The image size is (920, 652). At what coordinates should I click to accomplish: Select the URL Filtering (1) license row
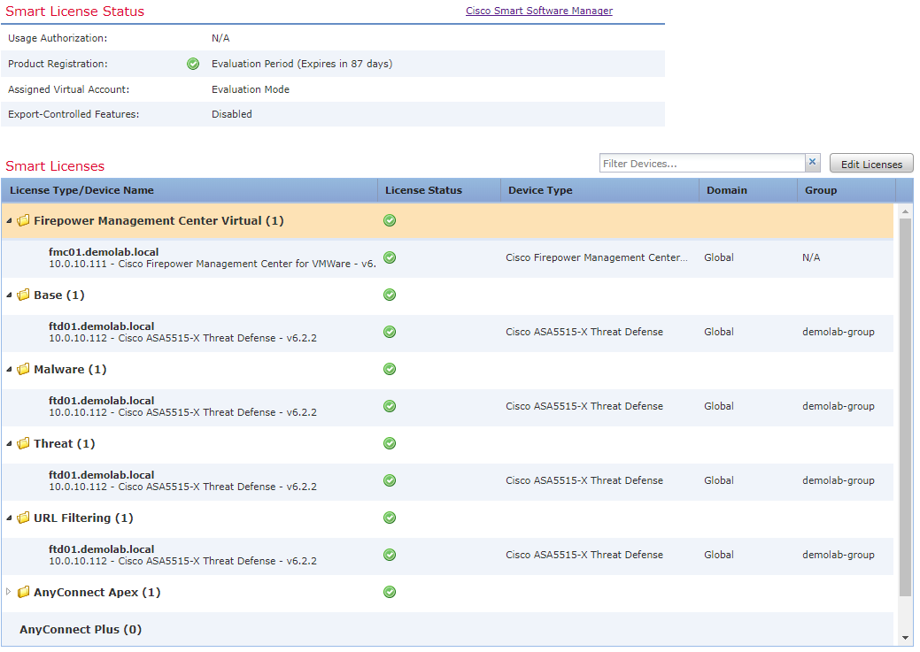(x=447, y=518)
